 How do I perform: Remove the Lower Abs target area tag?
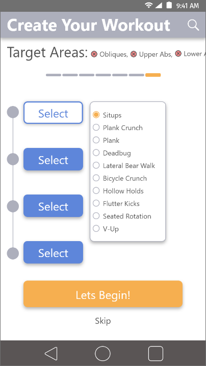(x=178, y=54)
